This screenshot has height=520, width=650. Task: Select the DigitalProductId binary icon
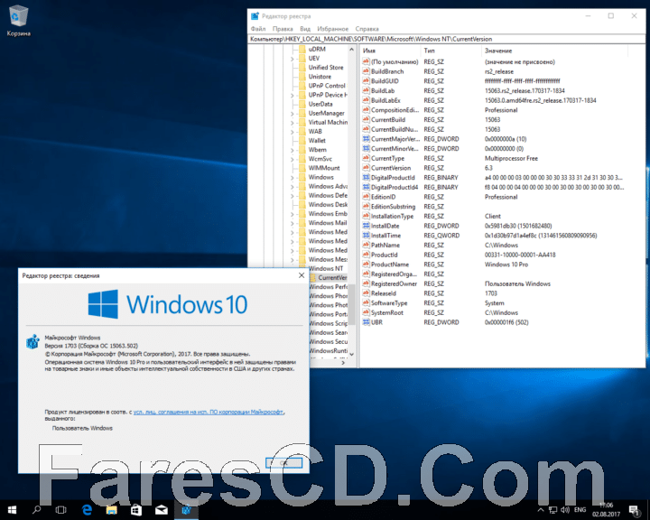click(x=366, y=178)
